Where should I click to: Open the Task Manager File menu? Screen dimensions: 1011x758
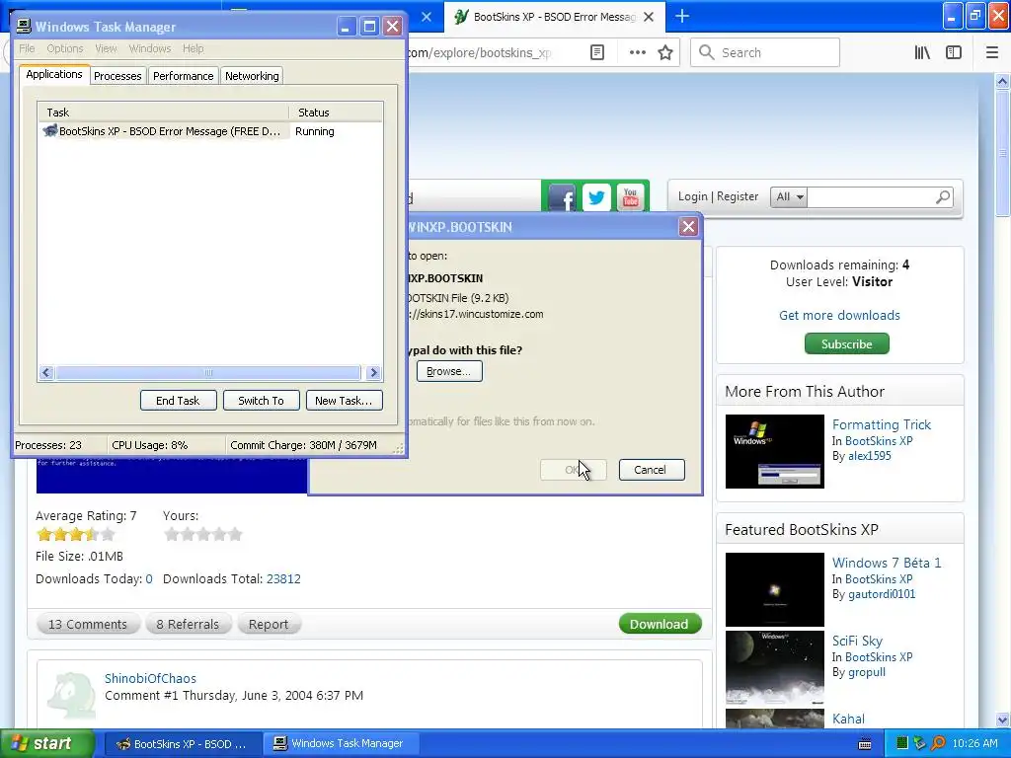[x=27, y=48]
